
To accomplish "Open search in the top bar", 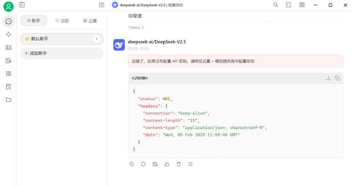I will (x=276, y=5).
